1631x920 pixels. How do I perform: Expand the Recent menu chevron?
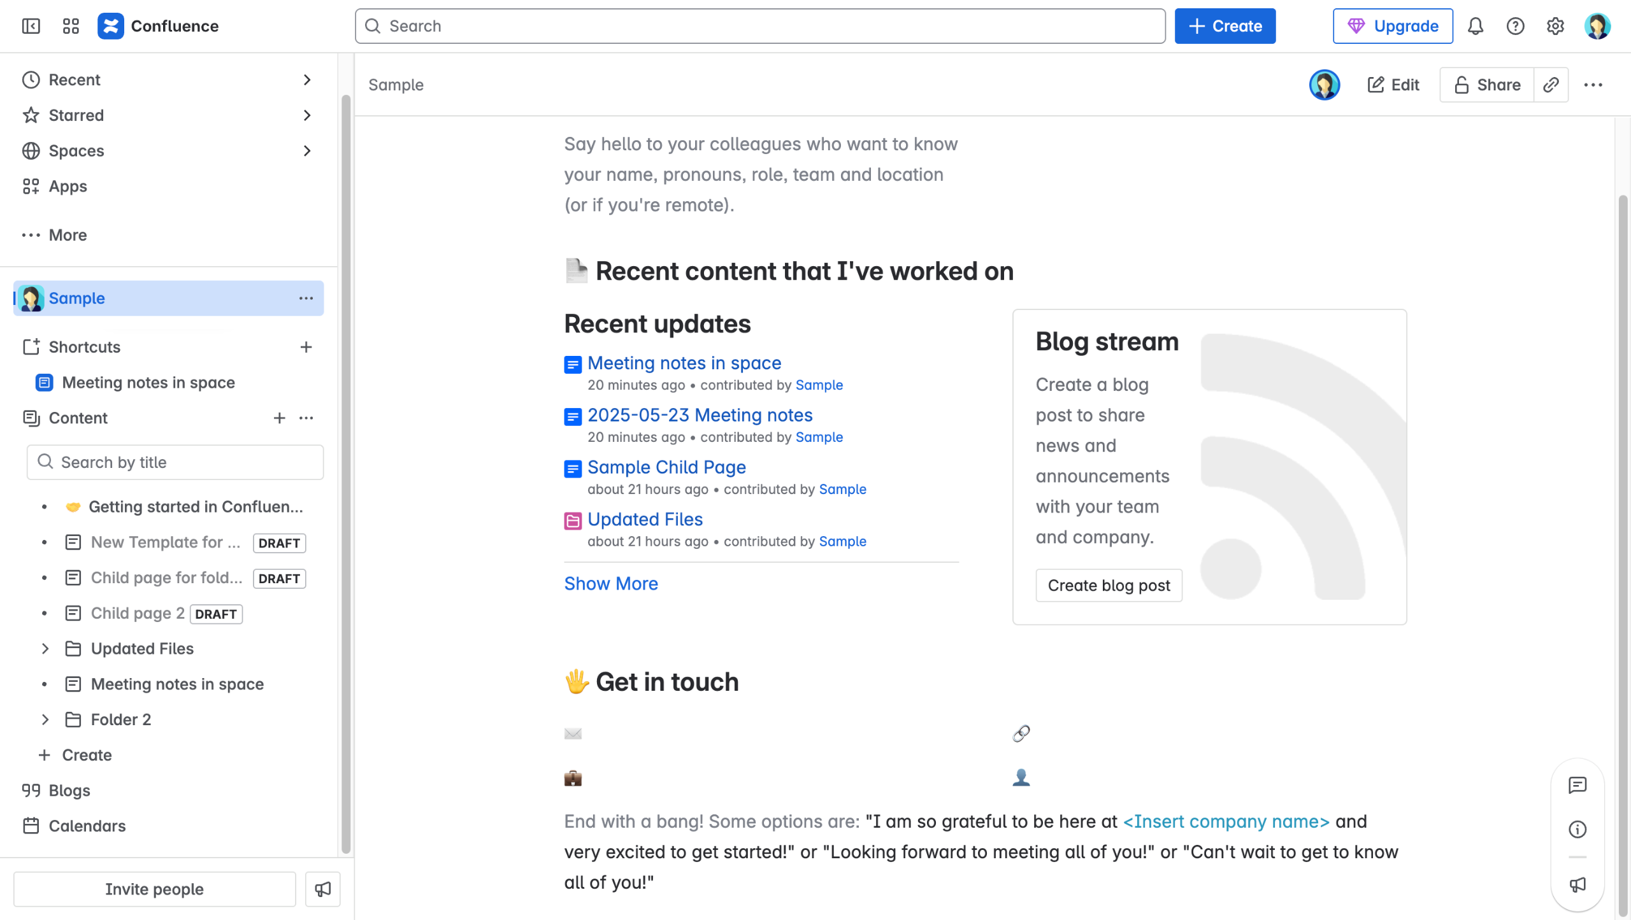click(307, 80)
